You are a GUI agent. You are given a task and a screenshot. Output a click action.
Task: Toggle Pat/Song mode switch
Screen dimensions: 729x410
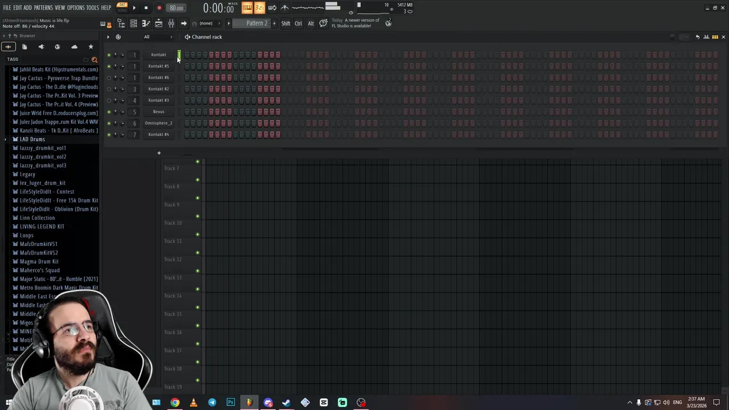point(122,7)
